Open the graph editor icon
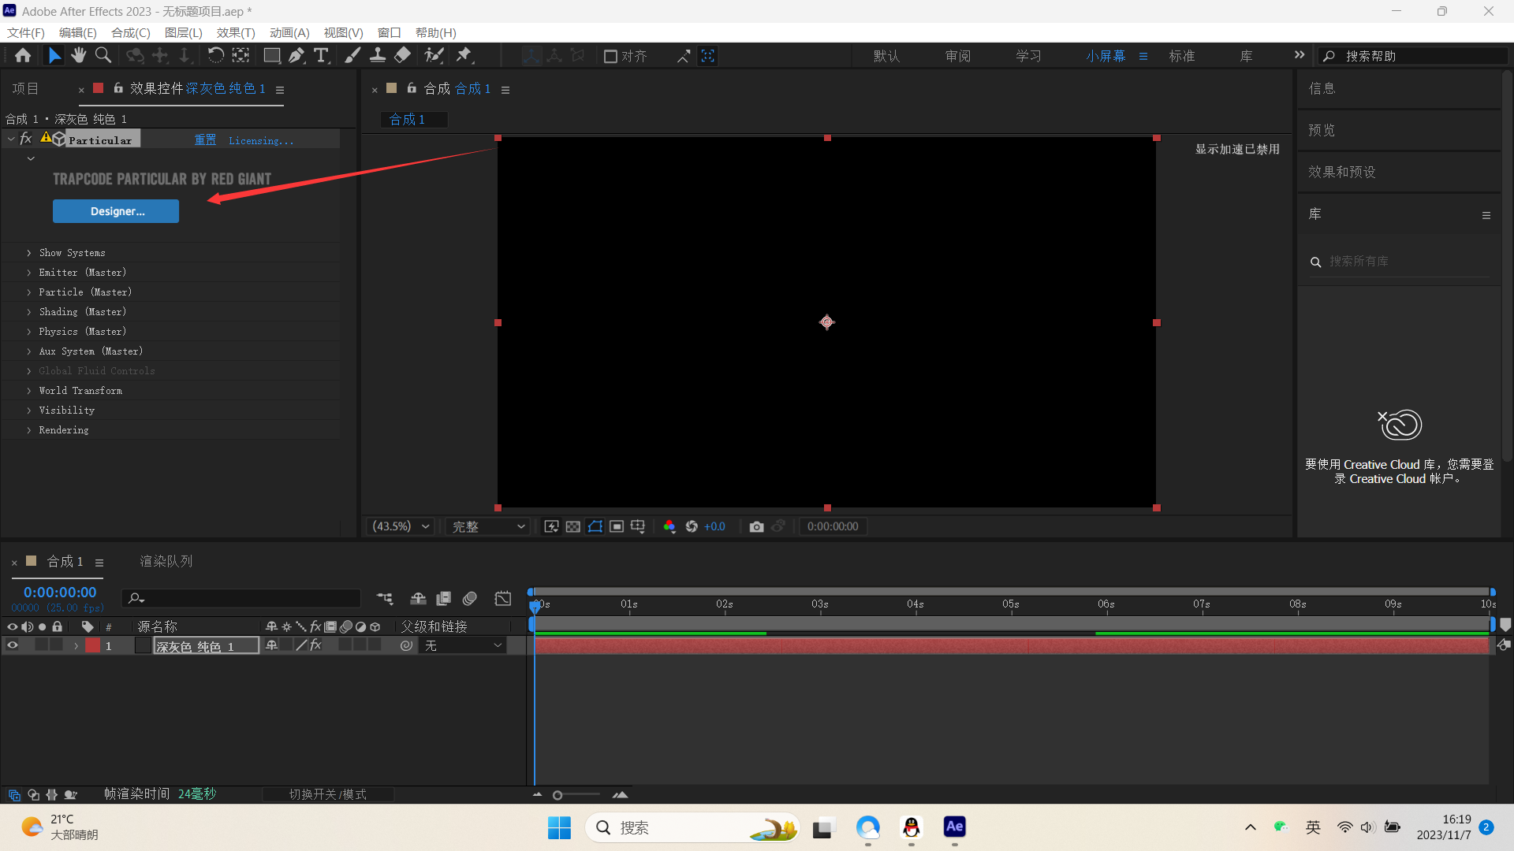The width and height of the screenshot is (1514, 851). (503, 599)
